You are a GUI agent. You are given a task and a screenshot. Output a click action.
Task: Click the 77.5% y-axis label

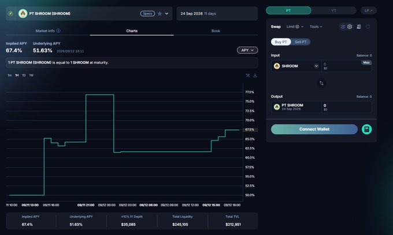[x=250, y=92]
